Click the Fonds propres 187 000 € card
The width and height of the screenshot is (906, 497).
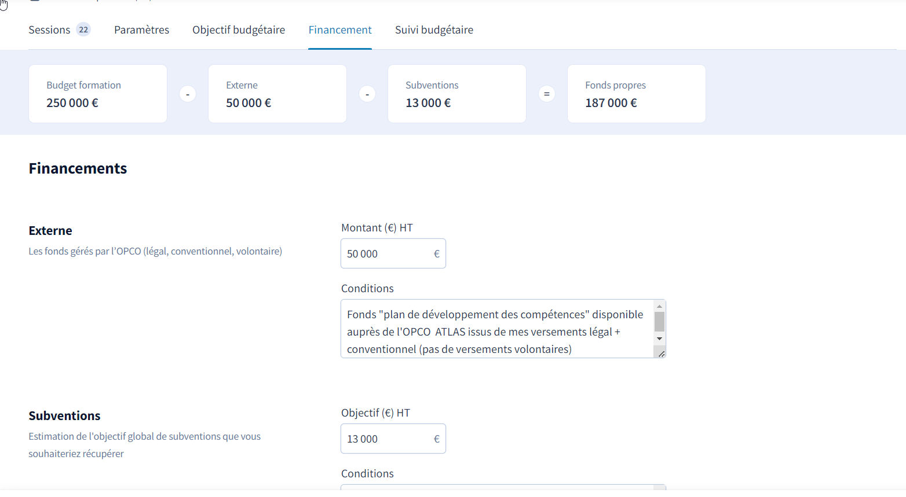[x=637, y=94]
